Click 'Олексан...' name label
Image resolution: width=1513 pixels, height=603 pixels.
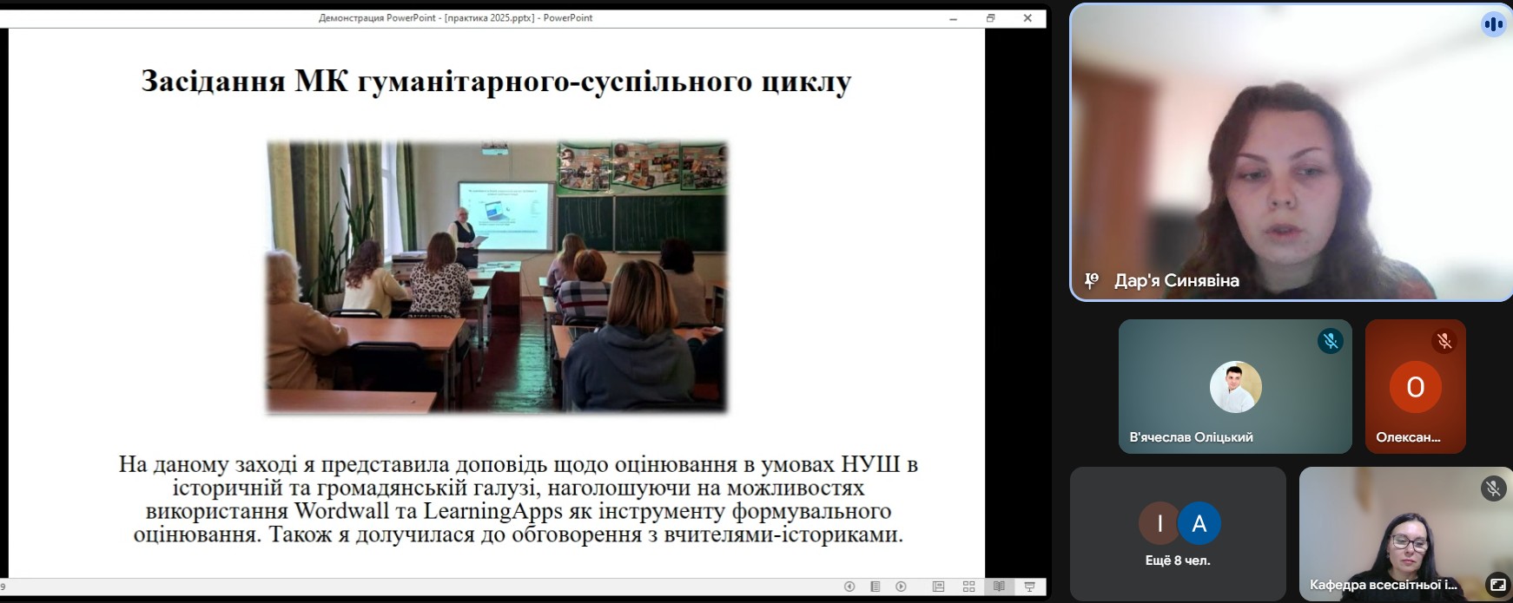(x=1408, y=437)
